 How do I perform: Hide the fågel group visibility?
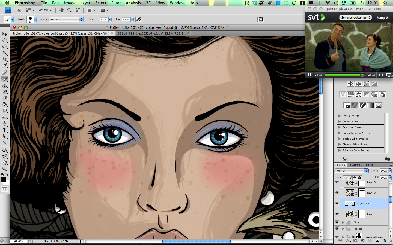coord(337,222)
